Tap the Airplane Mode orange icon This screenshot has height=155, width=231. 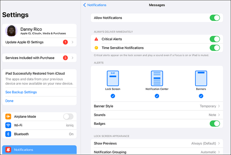8,116
